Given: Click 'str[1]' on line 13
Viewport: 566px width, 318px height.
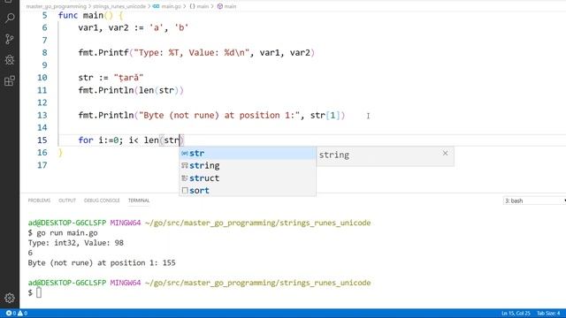Looking at the screenshot, I should [325, 116].
